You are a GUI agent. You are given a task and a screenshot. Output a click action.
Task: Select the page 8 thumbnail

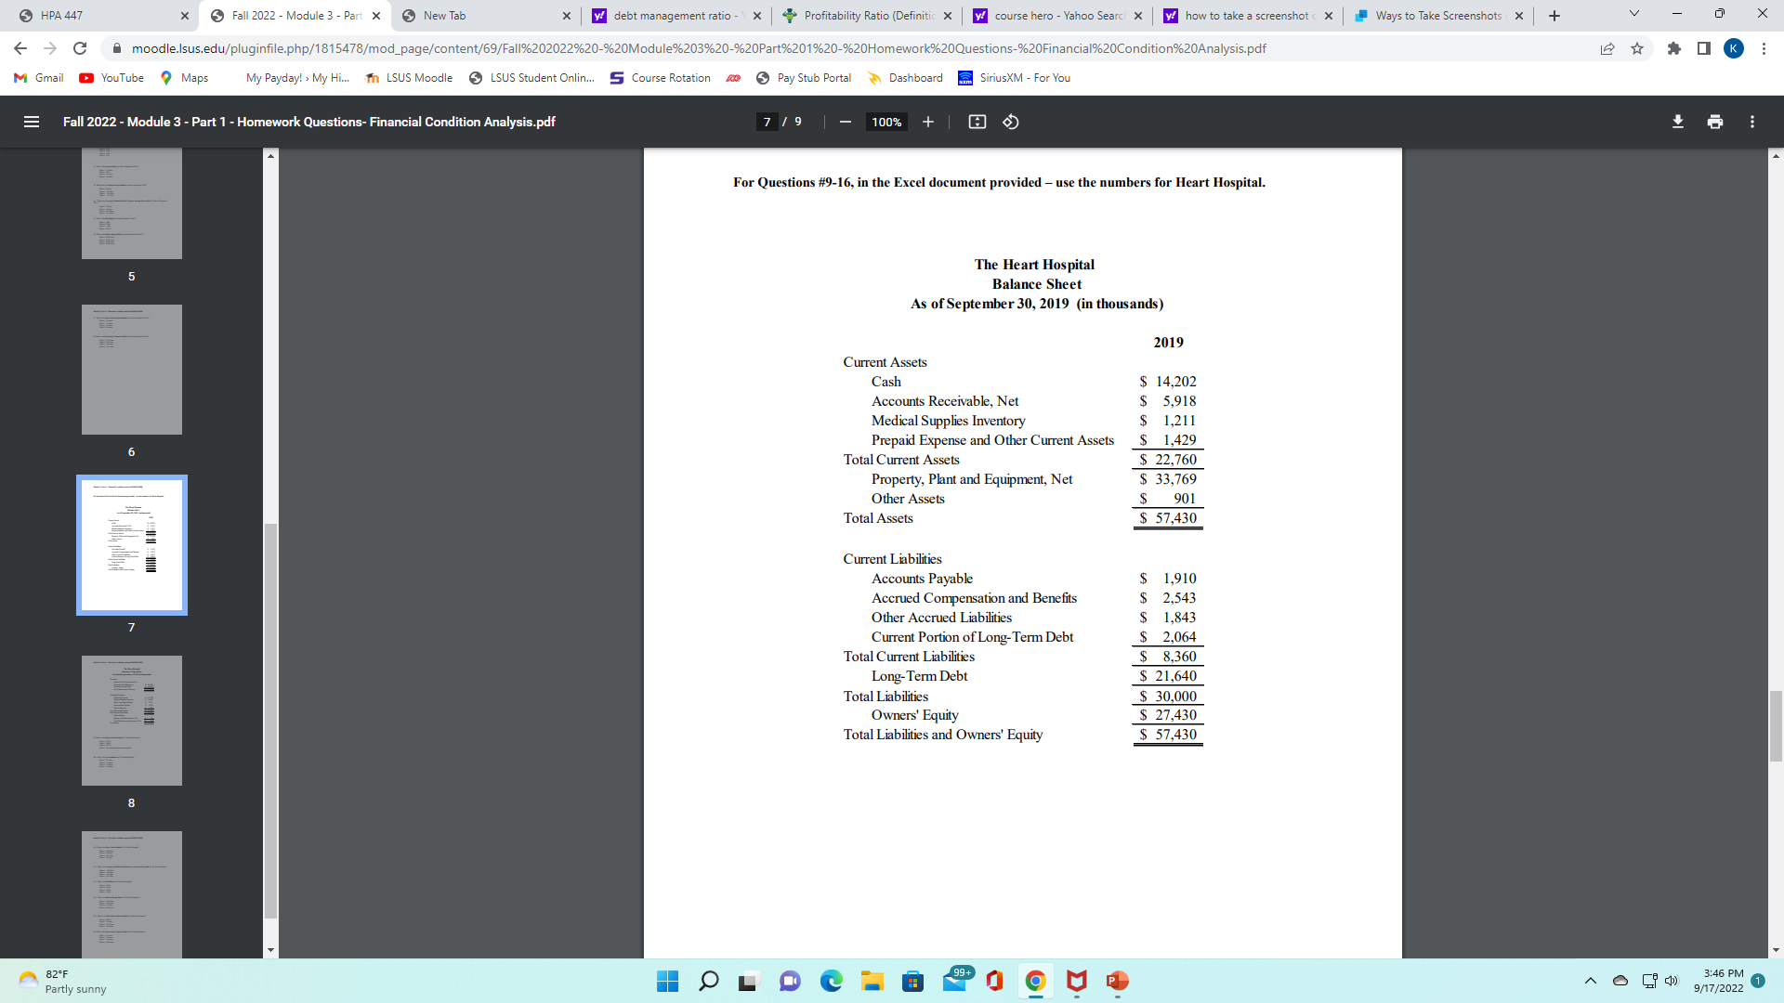pos(131,720)
